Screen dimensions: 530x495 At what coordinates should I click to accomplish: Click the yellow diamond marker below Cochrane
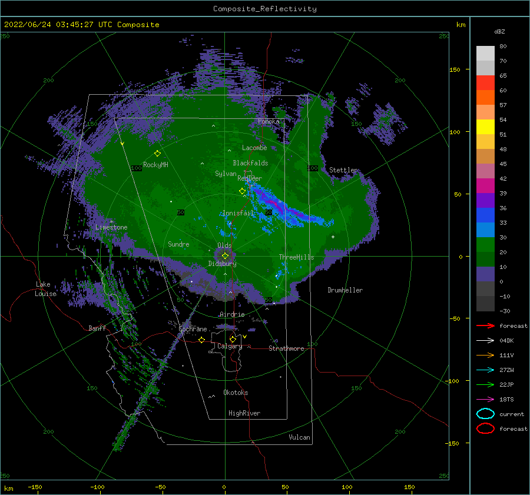[x=202, y=340]
